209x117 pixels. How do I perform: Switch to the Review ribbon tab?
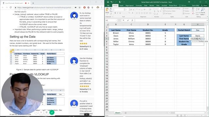tap(152, 6)
